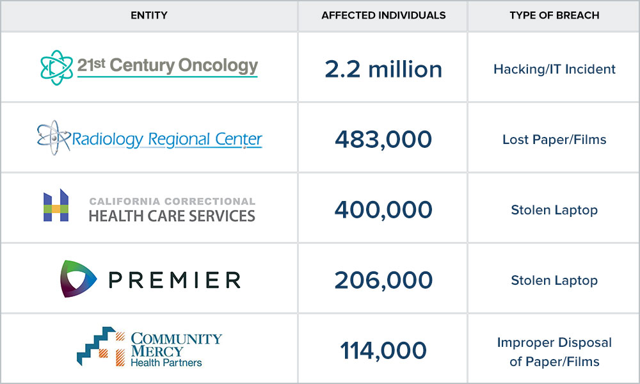Click the PREMIER wordmark
This screenshot has height=384, width=640.
(x=175, y=280)
